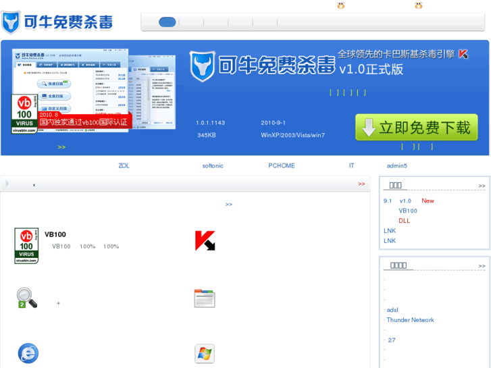
Task: Click the cow mascot icon nearer the page center
Action: click(341, 5)
